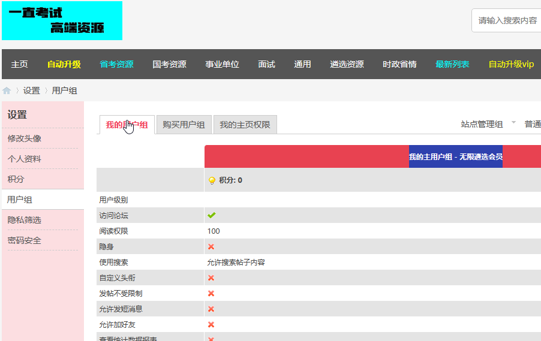
Task: Switch to the 我的主页权限 tab
Action: [x=245, y=125]
